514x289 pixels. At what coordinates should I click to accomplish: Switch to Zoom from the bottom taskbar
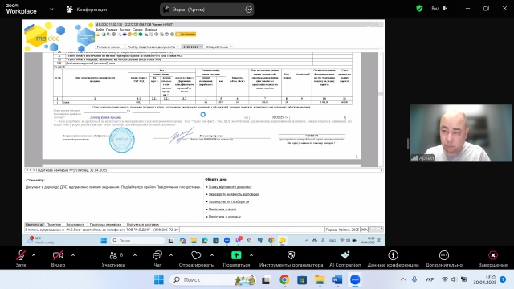click(355, 280)
